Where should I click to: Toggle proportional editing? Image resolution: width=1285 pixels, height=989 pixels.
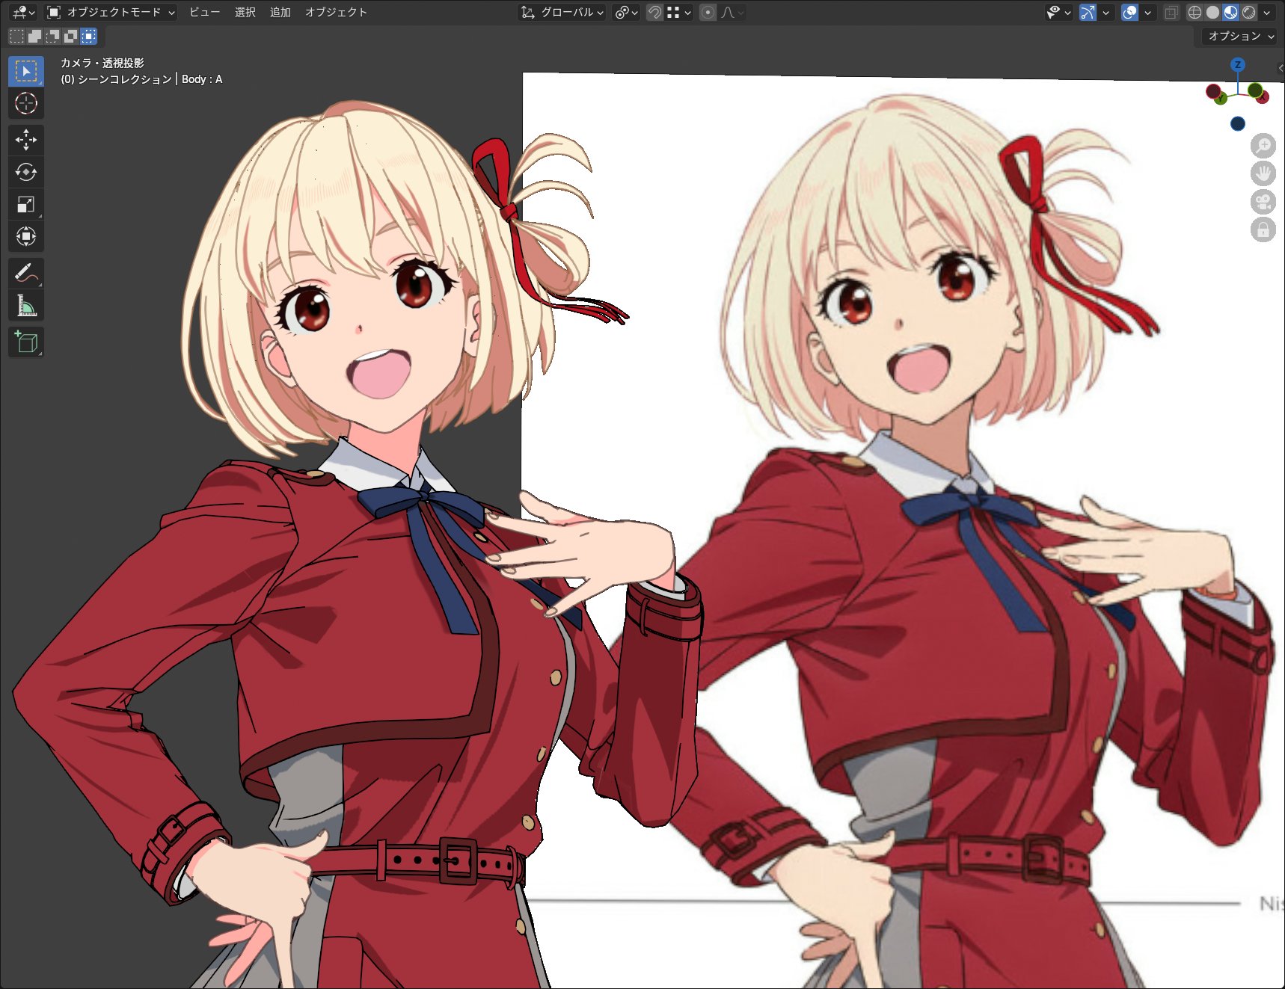pos(708,12)
